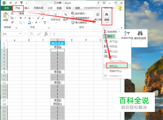Screen dimensions: 163x120
Task: Decrease font size with small A
Action: pyautogui.click(x=43, y=18)
